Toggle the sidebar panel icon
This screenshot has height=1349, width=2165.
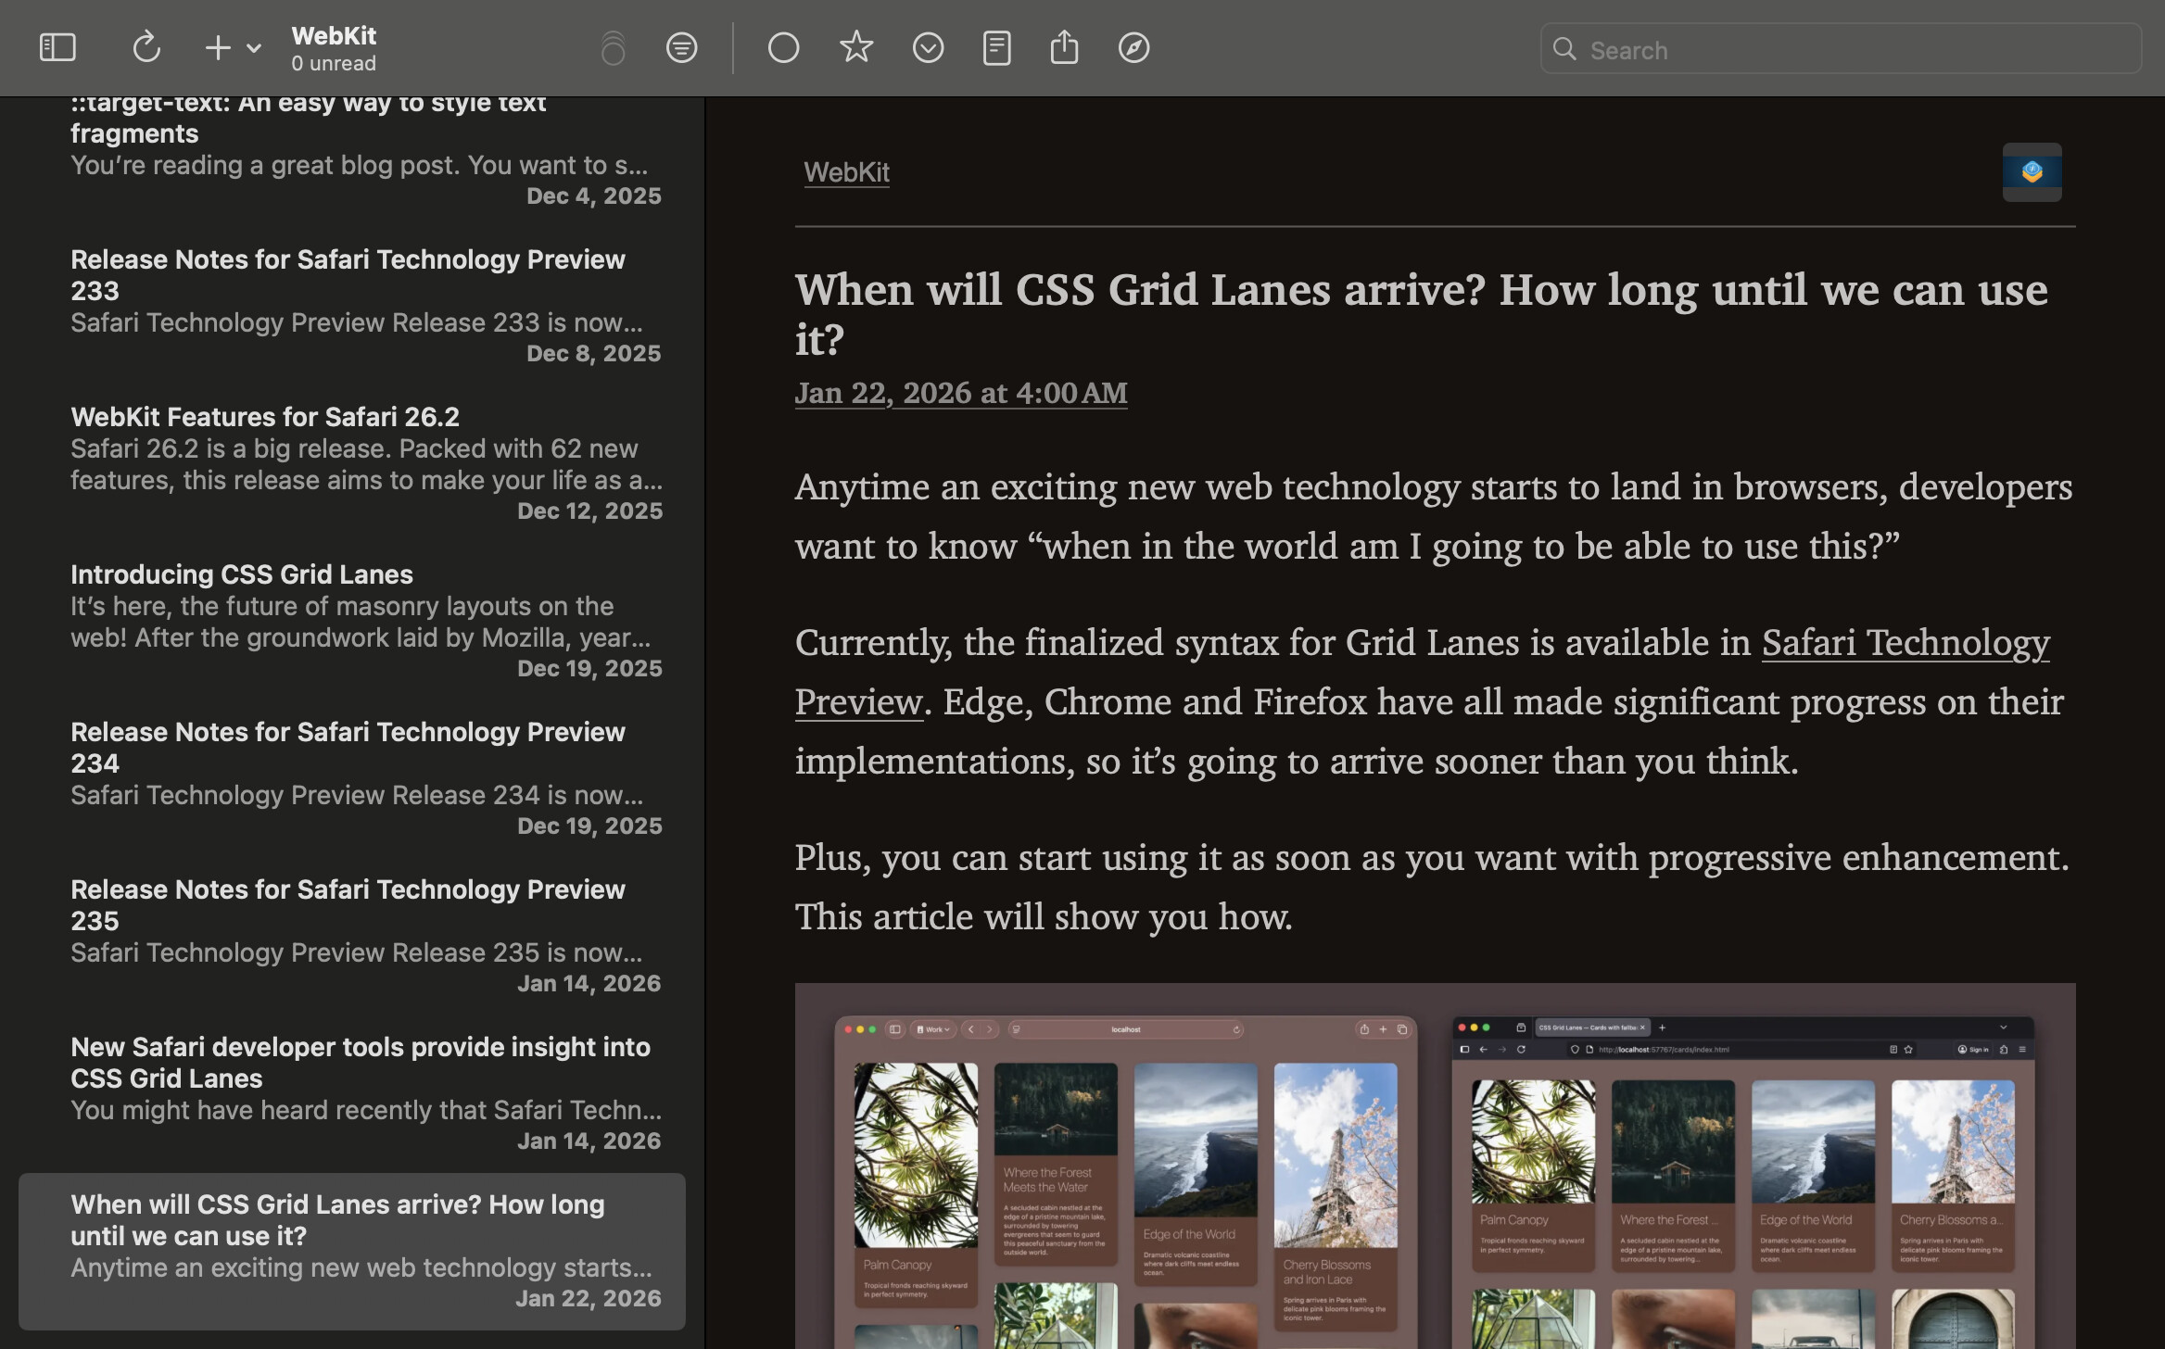(57, 47)
